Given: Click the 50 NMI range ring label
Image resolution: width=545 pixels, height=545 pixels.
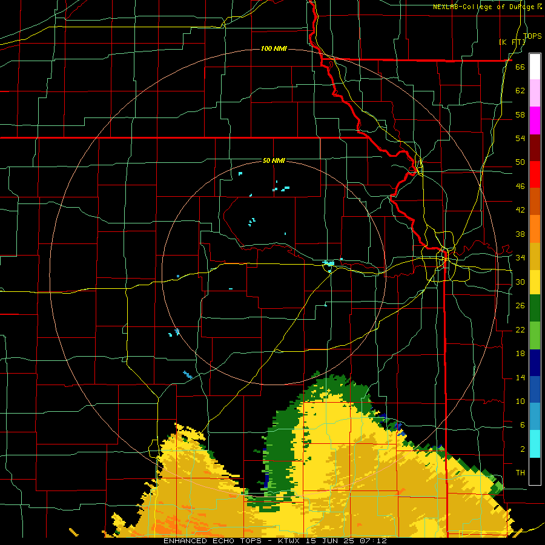Looking at the screenshot, I should [274, 160].
